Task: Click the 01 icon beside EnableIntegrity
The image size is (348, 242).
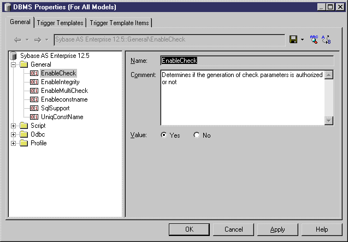Action: [x=34, y=82]
